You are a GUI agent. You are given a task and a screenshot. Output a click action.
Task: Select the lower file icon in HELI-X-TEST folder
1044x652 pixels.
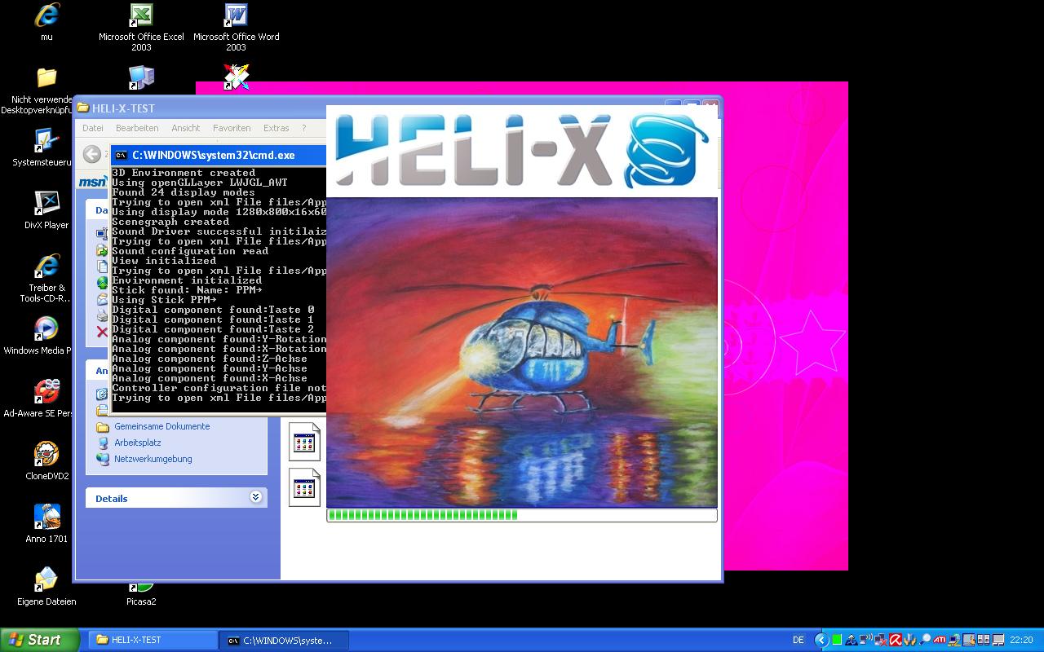coord(304,487)
